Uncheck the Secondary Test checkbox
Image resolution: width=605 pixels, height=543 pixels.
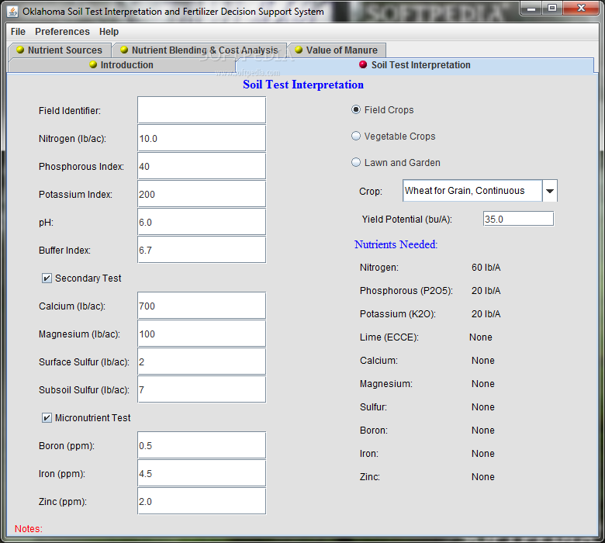(x=47, y=278)
